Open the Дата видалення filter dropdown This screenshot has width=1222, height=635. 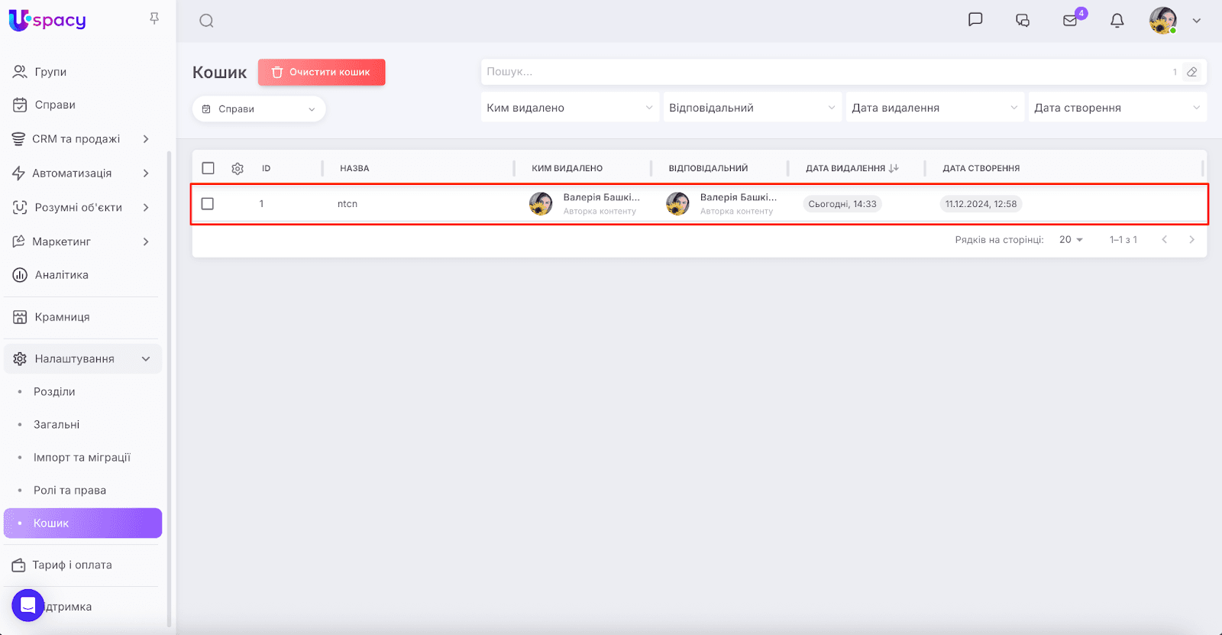935,108
